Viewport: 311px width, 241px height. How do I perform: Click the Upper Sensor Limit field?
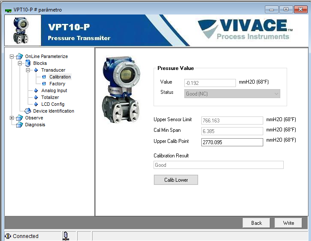coord(232,120)
